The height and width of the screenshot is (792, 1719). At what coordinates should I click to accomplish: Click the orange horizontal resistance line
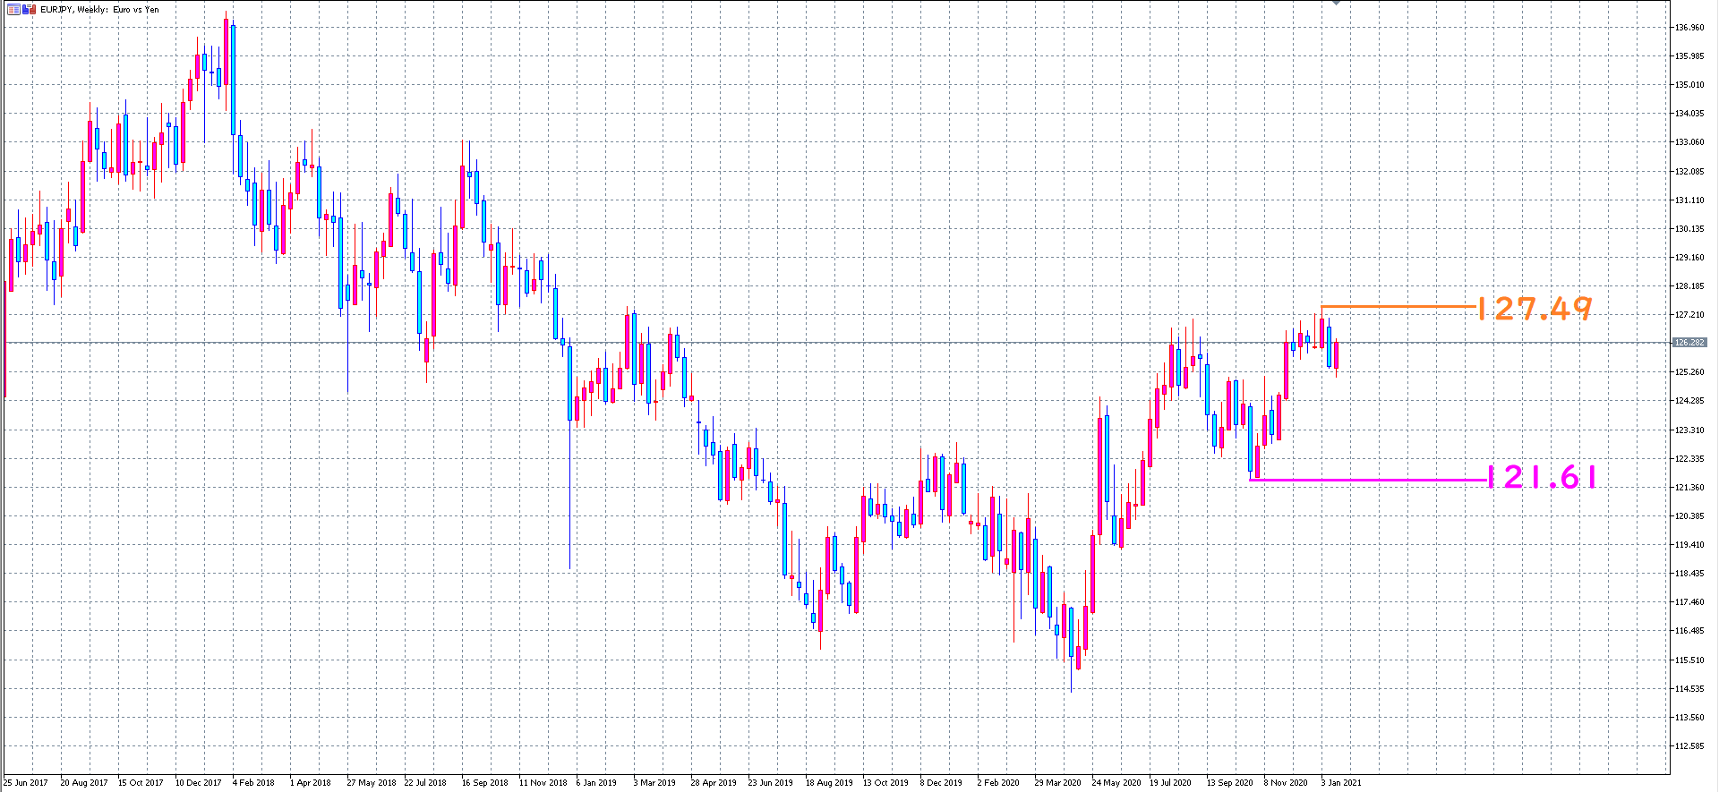1397,307
